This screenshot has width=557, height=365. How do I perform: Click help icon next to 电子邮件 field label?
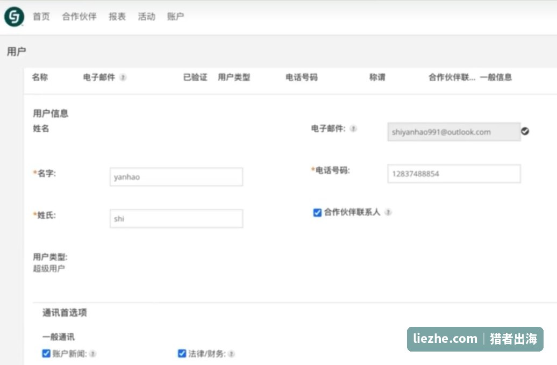(353, 128)
